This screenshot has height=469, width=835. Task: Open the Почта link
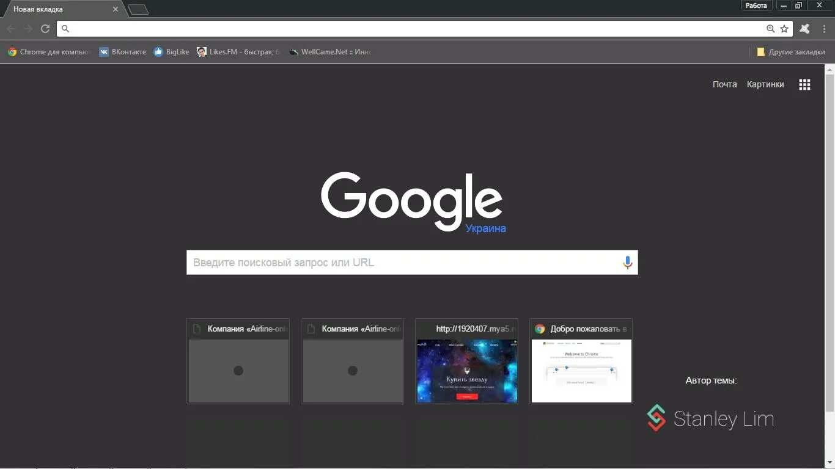click(x=724, y=84)
